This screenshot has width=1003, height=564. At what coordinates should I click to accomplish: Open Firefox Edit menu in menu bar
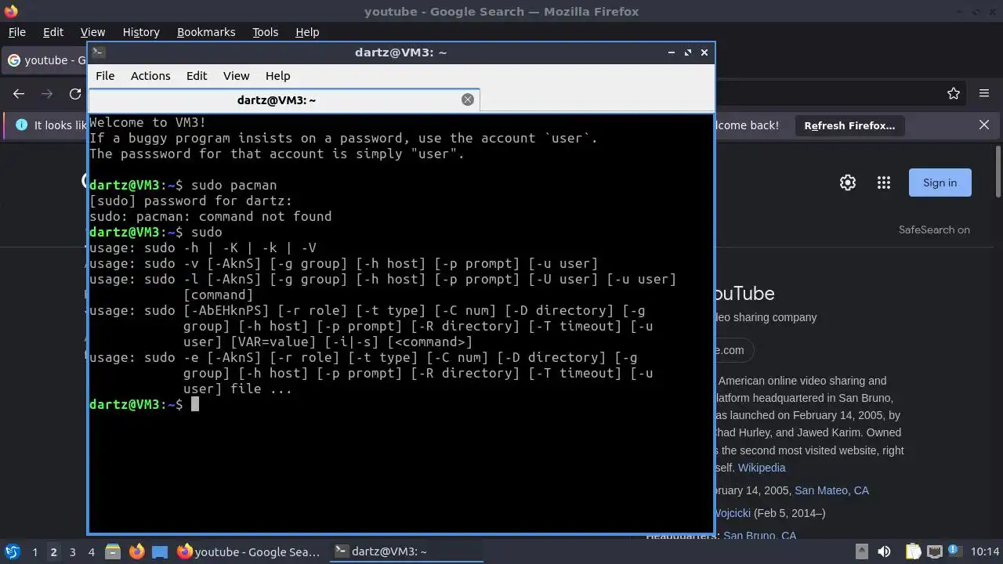coord(53,32)
